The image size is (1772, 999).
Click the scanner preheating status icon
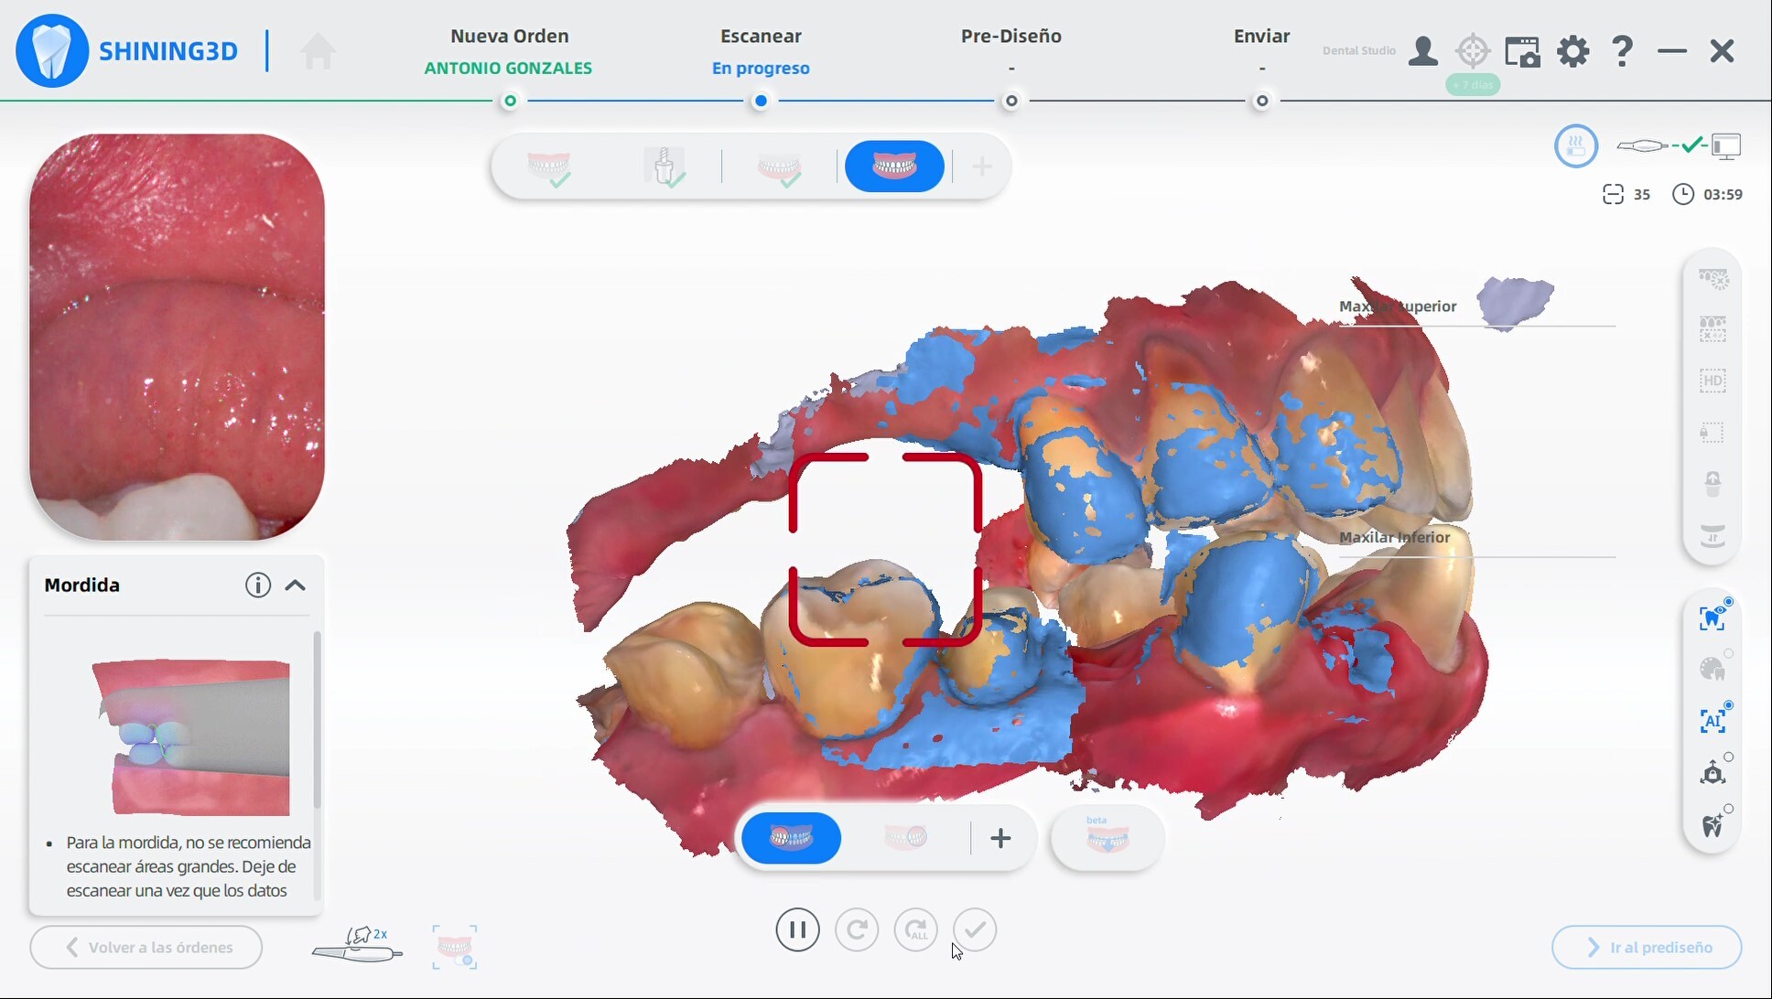click(1576, 145)
